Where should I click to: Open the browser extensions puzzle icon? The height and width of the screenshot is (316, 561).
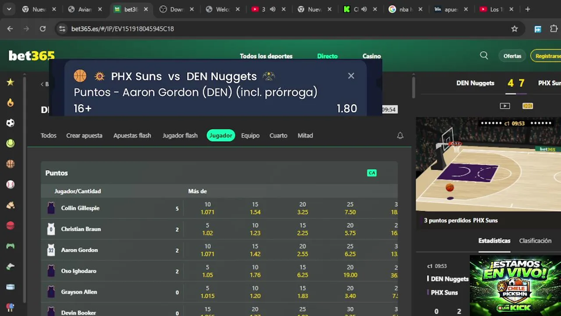[x=554, y=29]
